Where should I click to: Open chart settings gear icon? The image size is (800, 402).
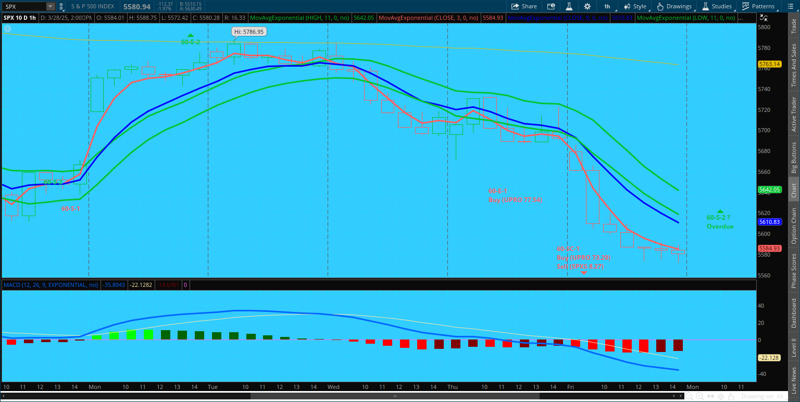pyautogui.click(x=587, y=6)
